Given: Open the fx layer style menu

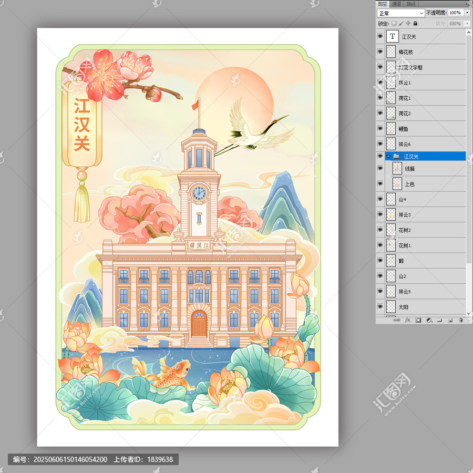Looking at the screenshot, I should pyautogui.click(x=407, y=320).
